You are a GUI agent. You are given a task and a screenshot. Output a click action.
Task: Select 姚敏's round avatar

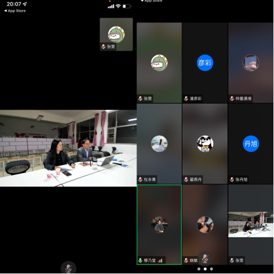(x=205, y=224)
